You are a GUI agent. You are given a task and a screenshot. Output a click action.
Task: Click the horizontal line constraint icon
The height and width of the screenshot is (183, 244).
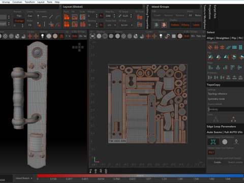[44, 17]
